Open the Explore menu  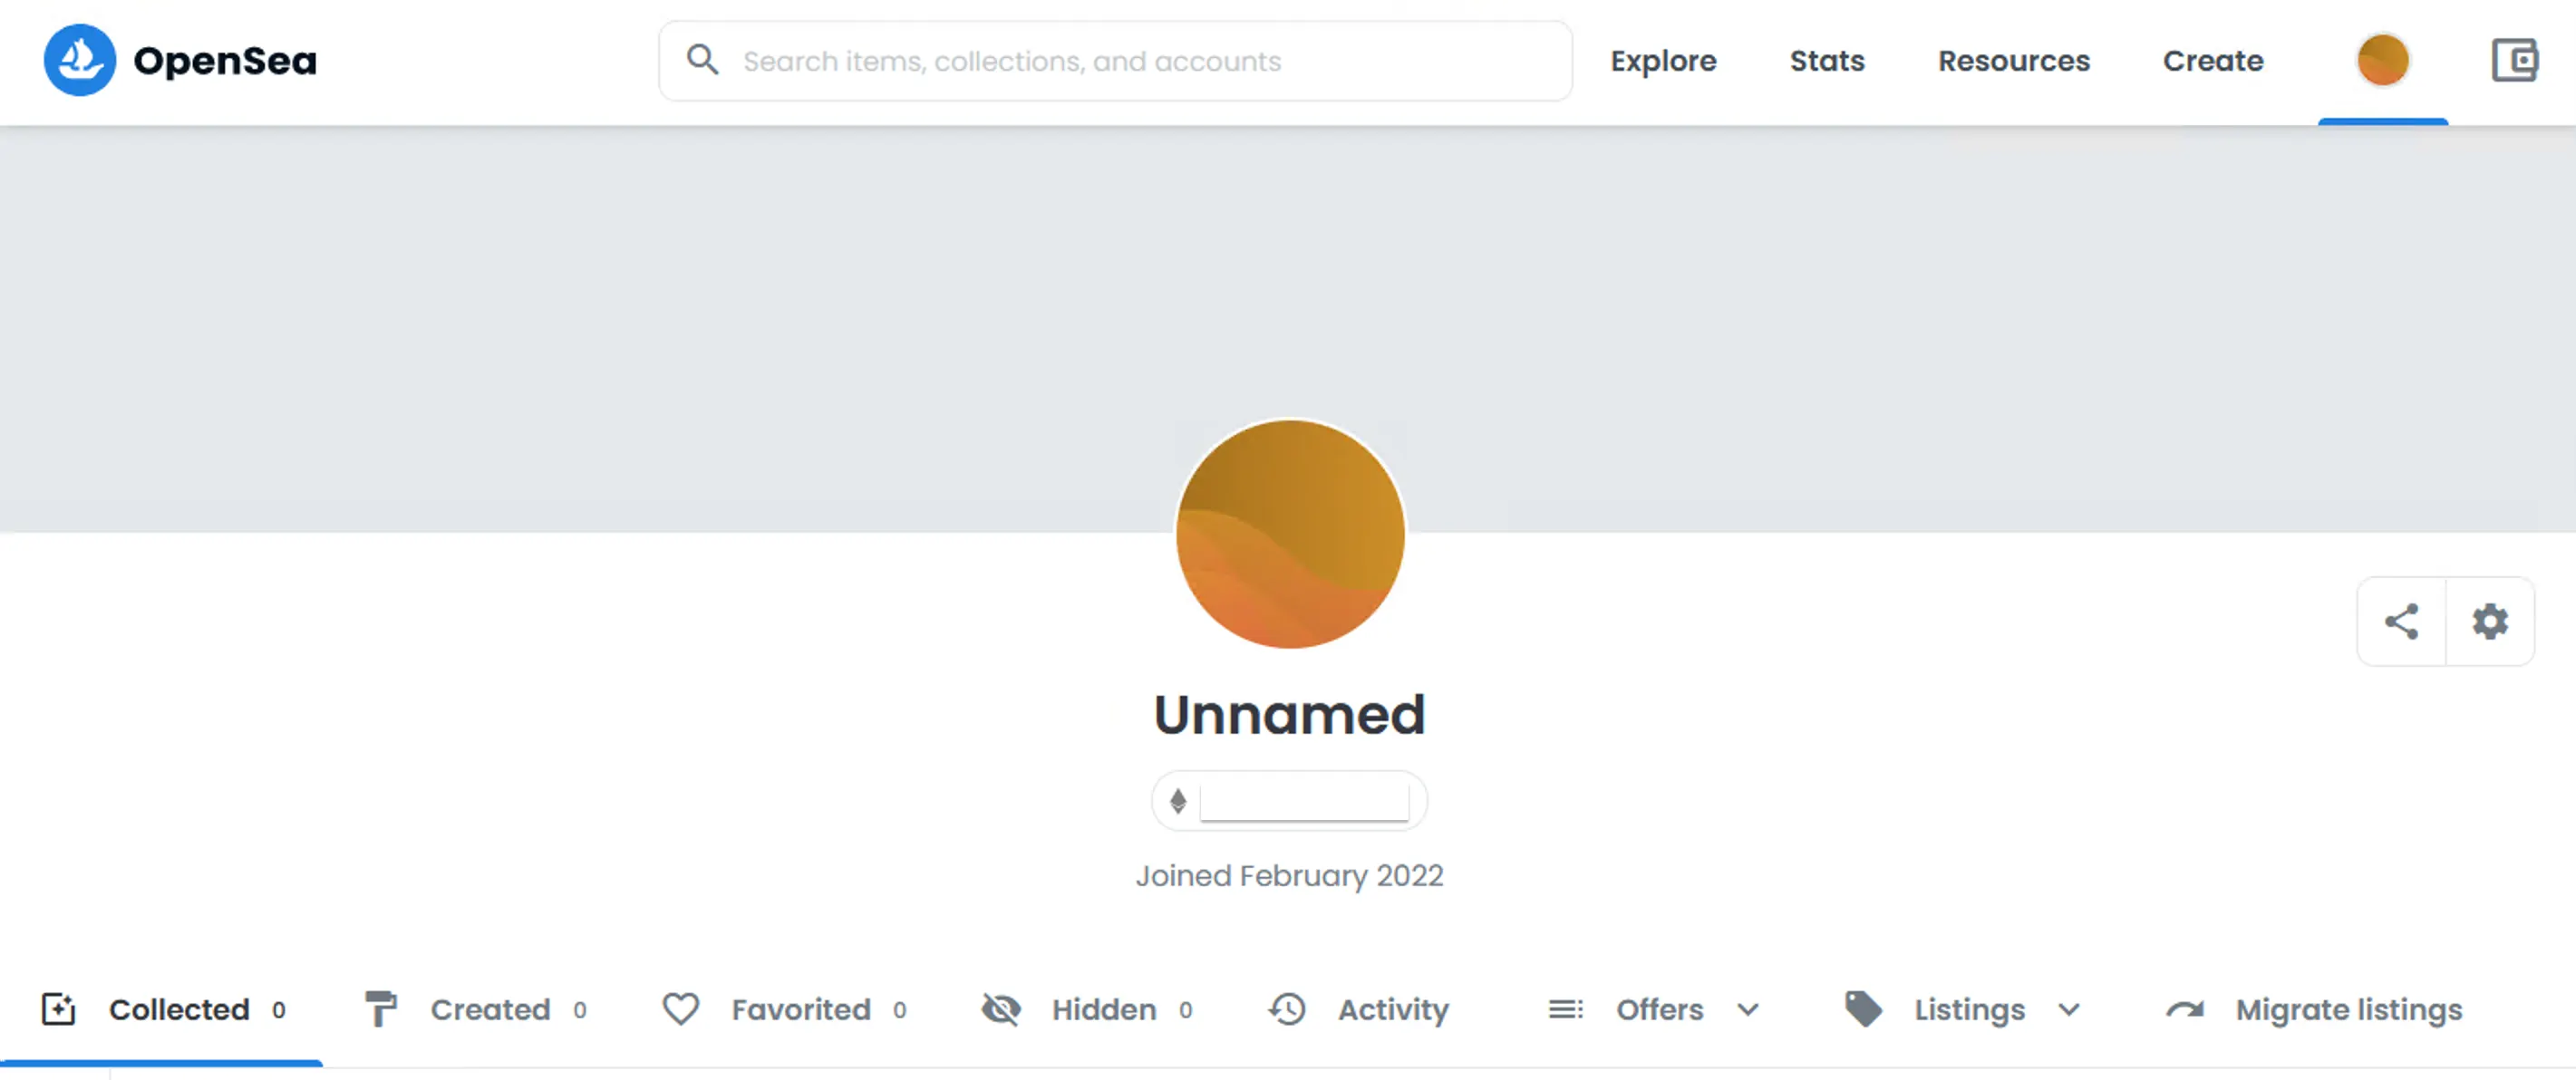(1663, 61)
